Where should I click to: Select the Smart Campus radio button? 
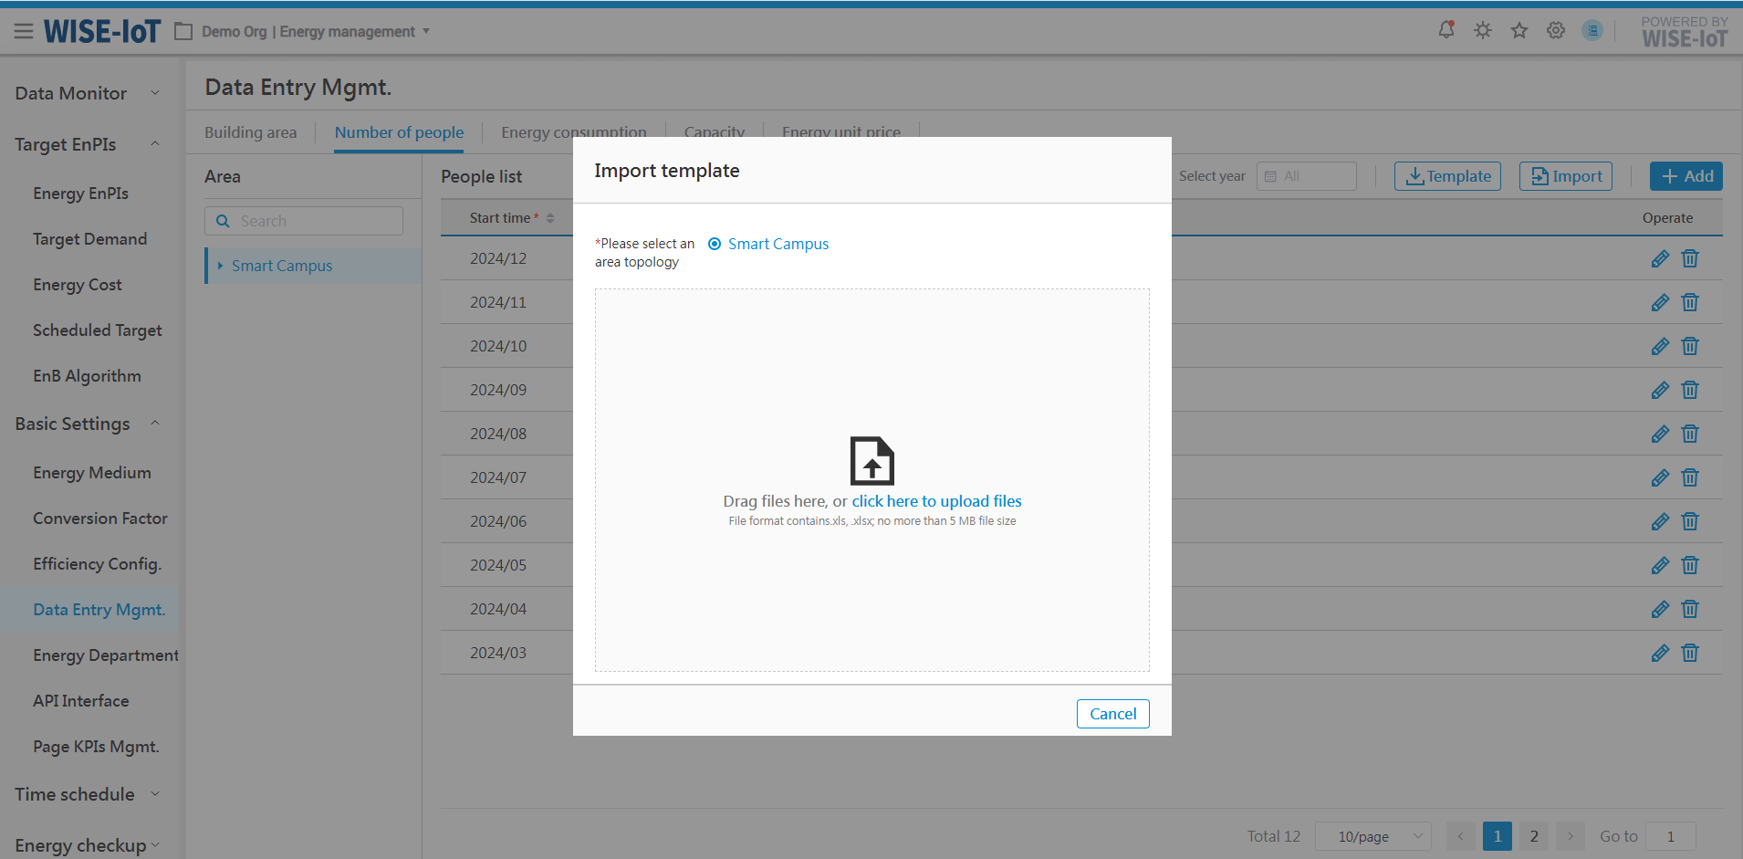[x=715, y=244]
